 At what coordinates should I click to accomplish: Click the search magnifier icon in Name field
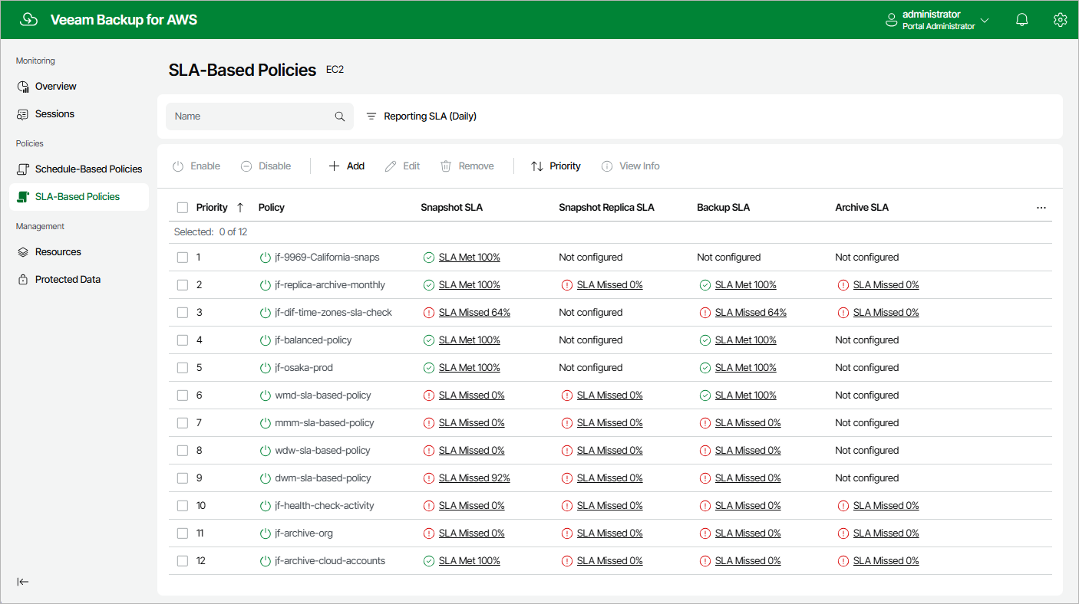click(x=340, y=117)
